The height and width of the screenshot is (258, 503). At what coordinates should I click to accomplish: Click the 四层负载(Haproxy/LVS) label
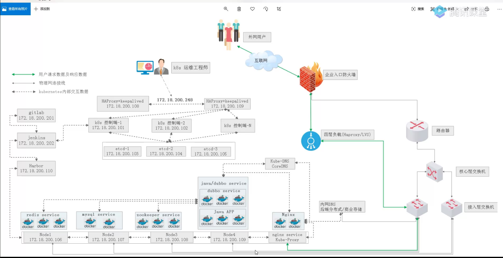point(348,135)
